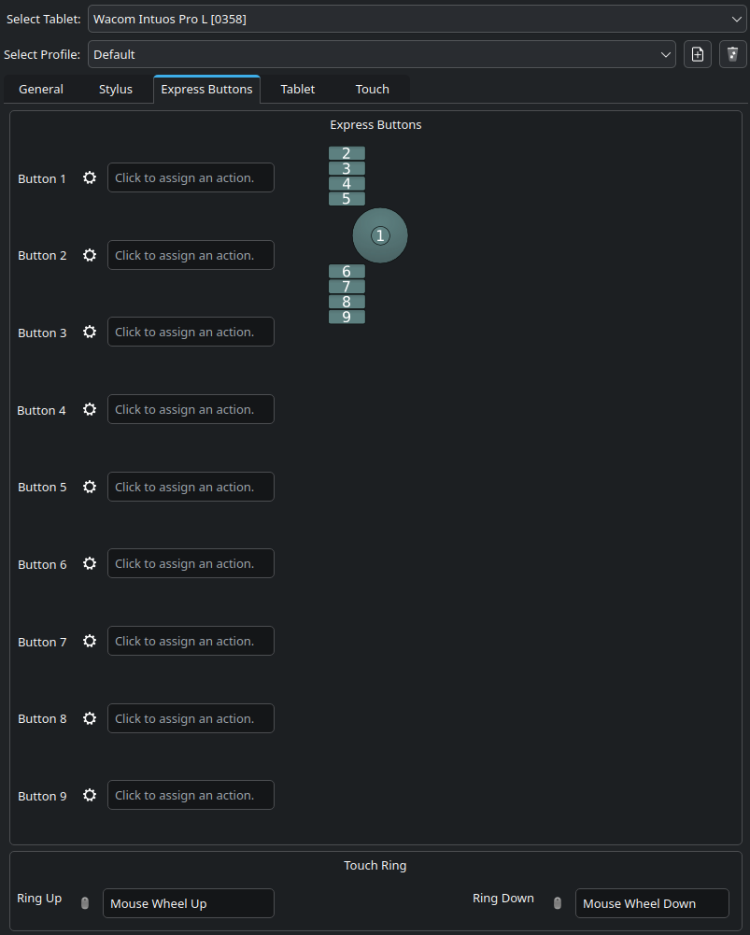Viewport: 750px width, 935px height.
Task: Click Button 6 action assignment field
Action: [x=191, y=563]
